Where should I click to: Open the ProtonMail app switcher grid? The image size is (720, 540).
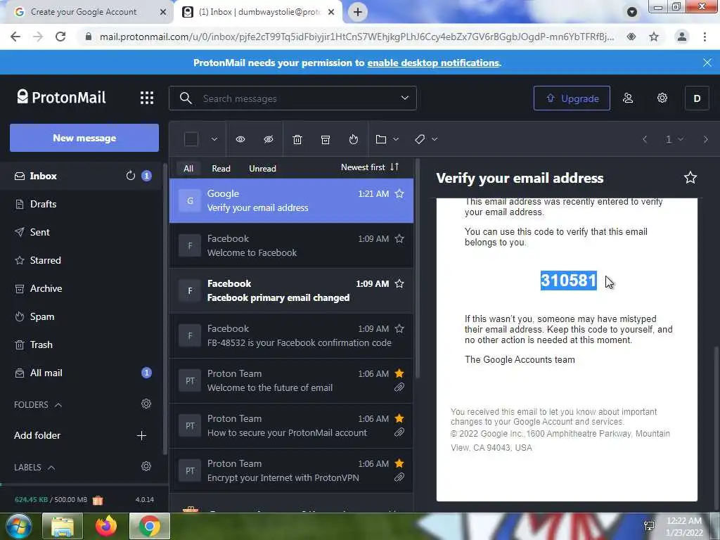click(147, 98)
